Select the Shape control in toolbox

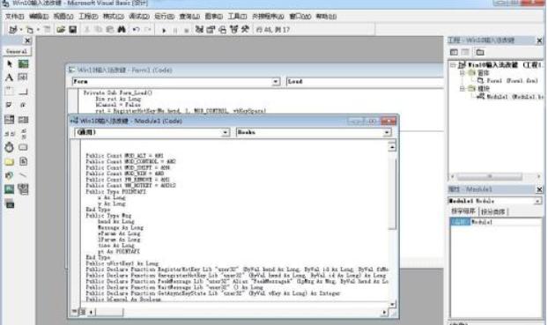click(x=10, y=175)
